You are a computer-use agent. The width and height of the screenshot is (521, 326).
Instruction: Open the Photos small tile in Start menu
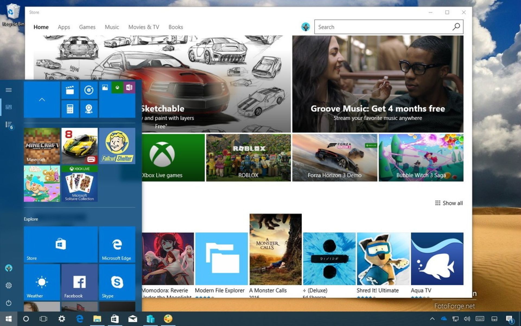(x=105, y=87)
